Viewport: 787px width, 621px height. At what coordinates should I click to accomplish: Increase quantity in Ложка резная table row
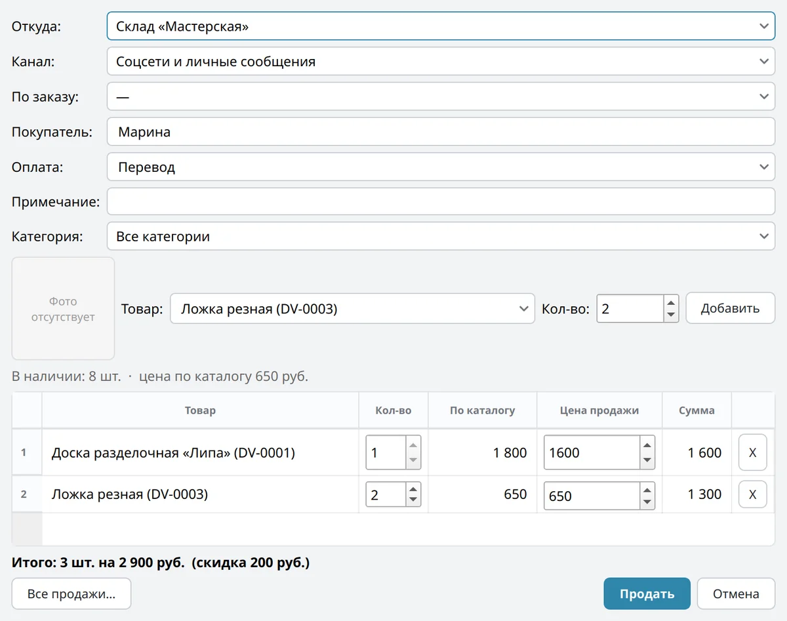413,489
